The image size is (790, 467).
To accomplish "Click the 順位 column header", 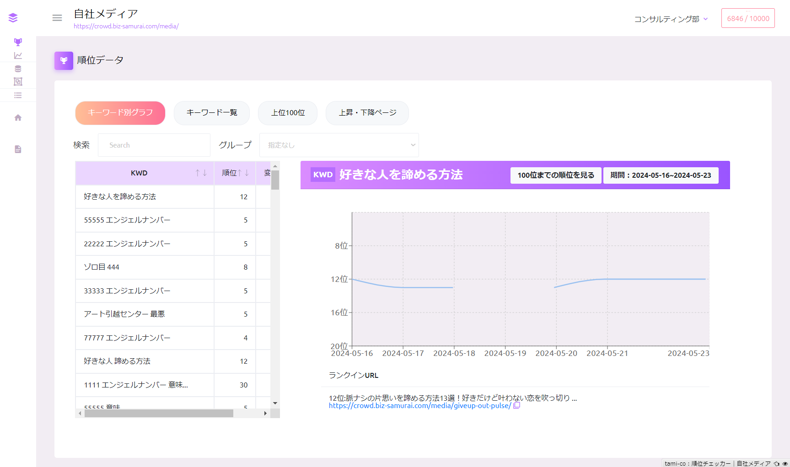I will point(235,173).
